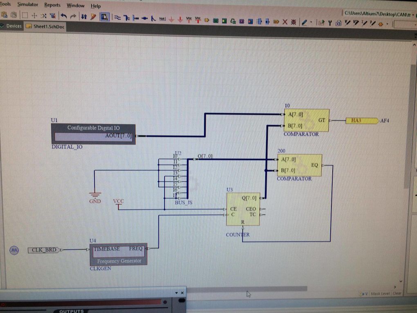This screenshot has height=313, width=417.
Task: Click the Mask Level button
Action: point(381,294)
